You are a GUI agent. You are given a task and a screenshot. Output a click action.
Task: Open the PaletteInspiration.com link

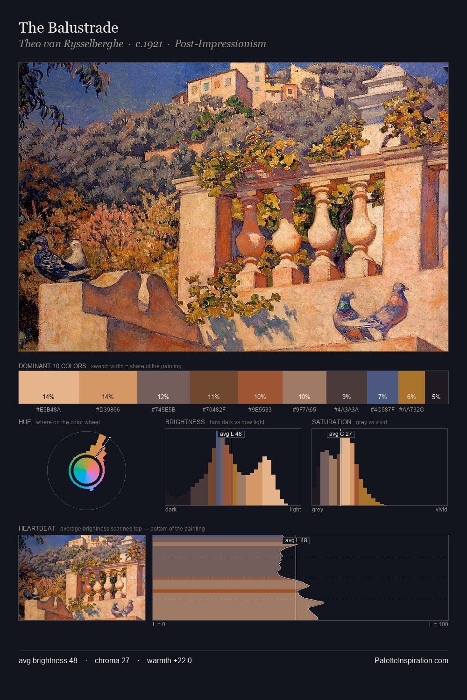pos(411,661)
